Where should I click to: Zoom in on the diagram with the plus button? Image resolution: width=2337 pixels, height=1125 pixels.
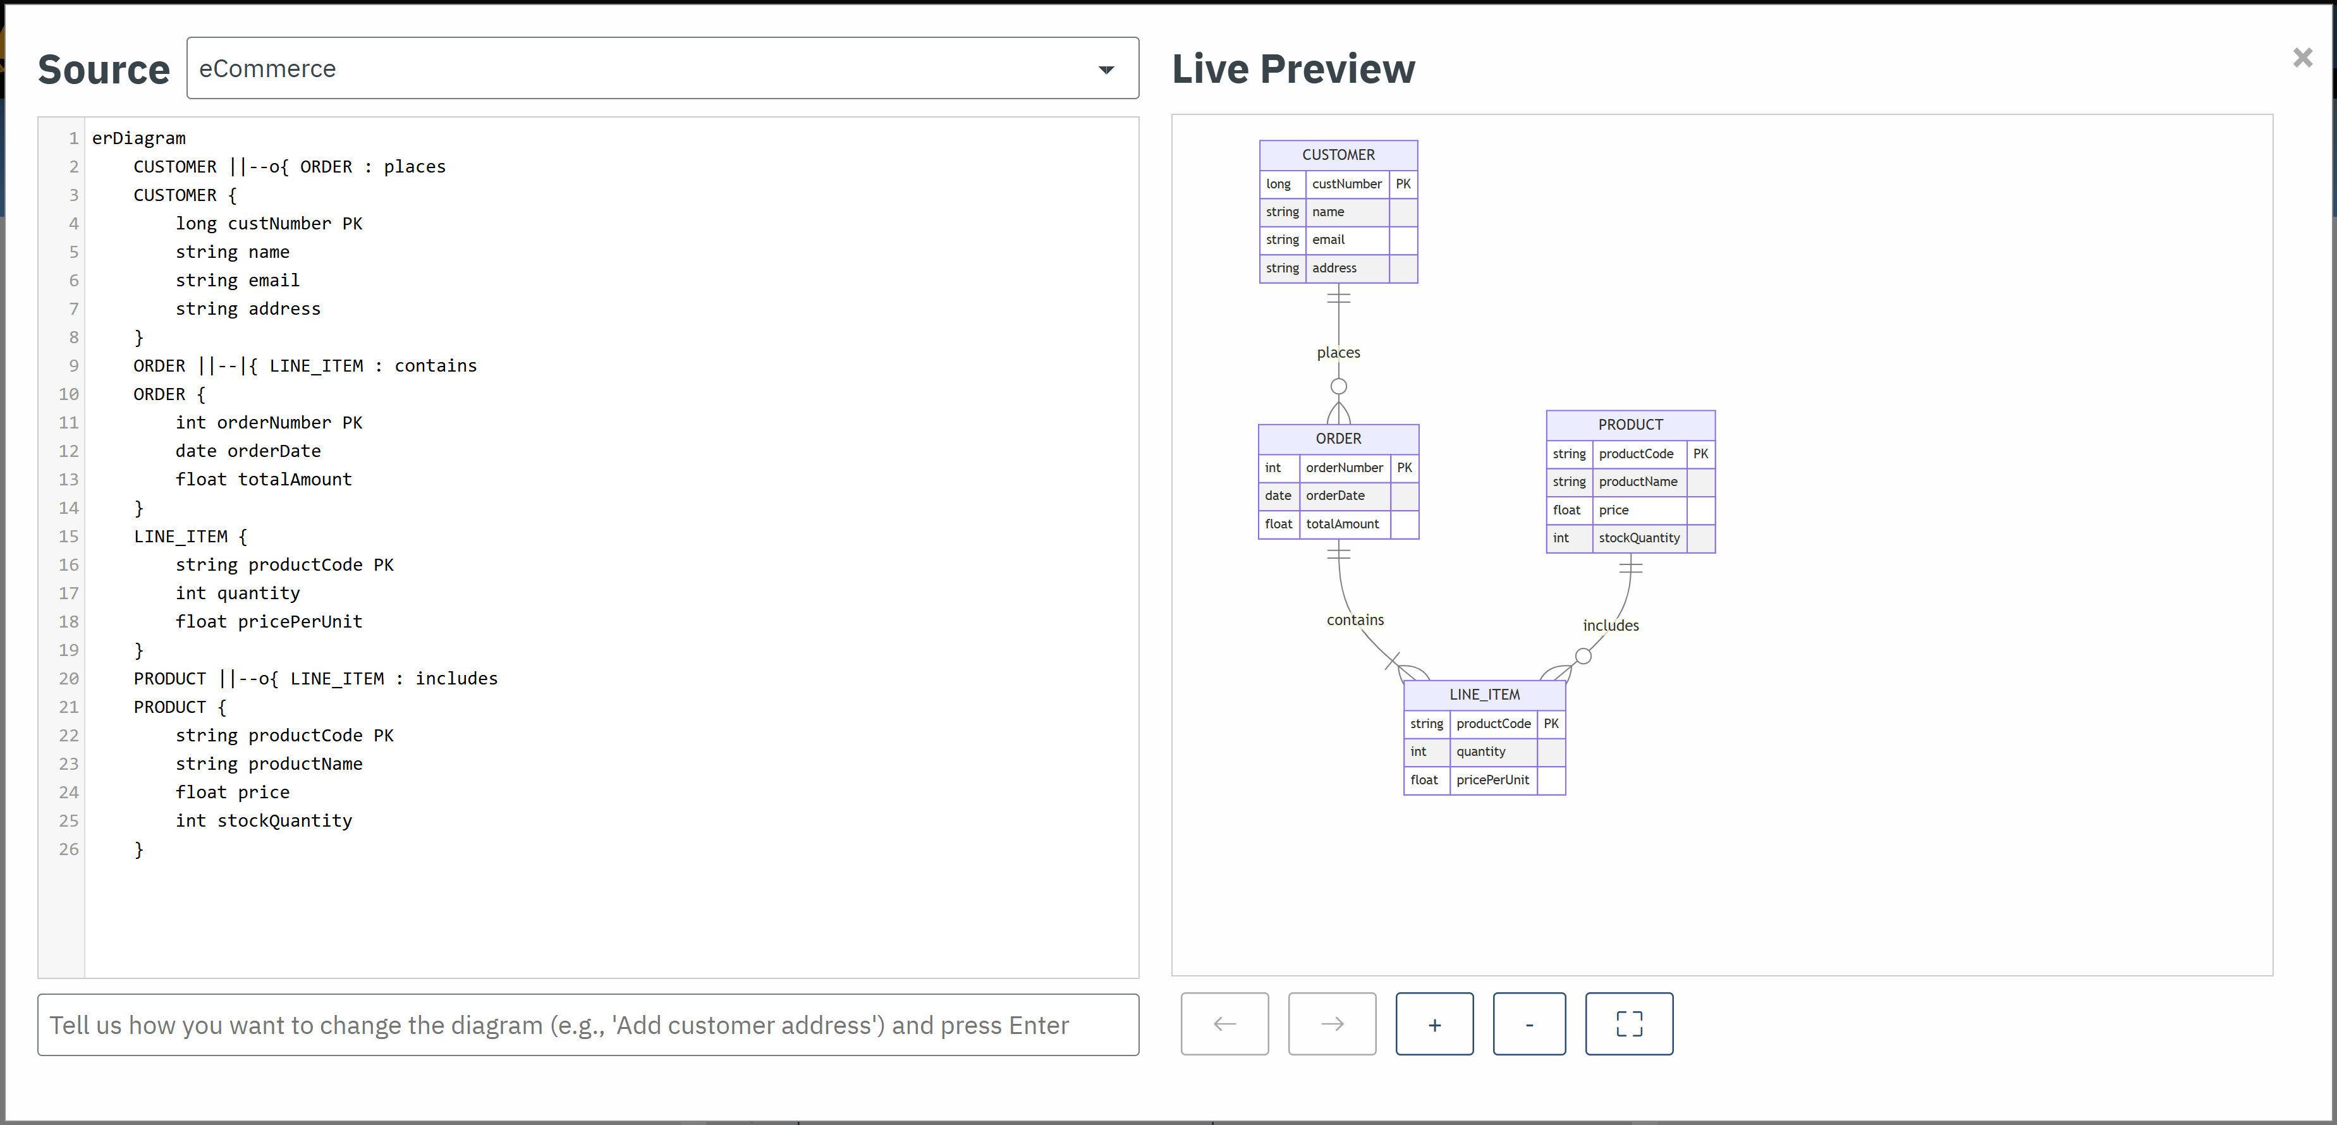click(x=1434, y=1023)
